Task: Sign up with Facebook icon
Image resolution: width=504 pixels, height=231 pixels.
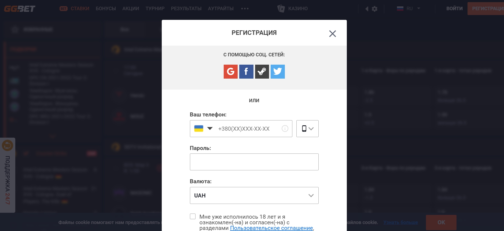Action: [x=246, y=72]
